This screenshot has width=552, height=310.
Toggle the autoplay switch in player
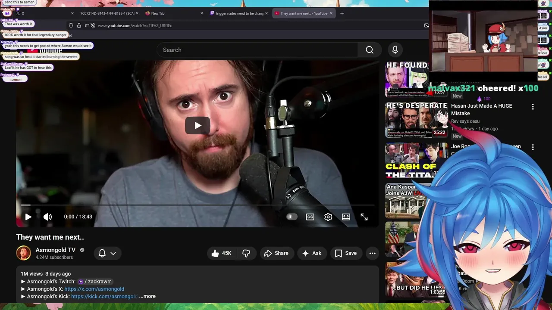[x=292, y=217]
